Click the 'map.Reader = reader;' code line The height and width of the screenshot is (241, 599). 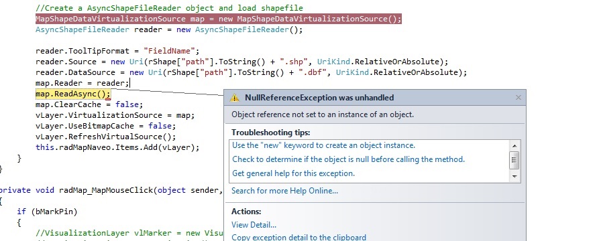83,83
